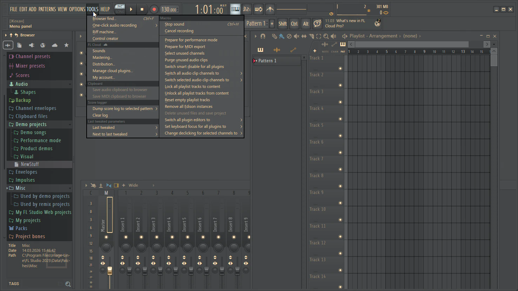
Task: Show starred favorites in Browser
Action: 66,45
